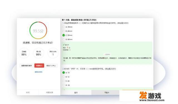Click the 返回 tab in bottom bar
The image size is (178, 104).
(76, 92)
